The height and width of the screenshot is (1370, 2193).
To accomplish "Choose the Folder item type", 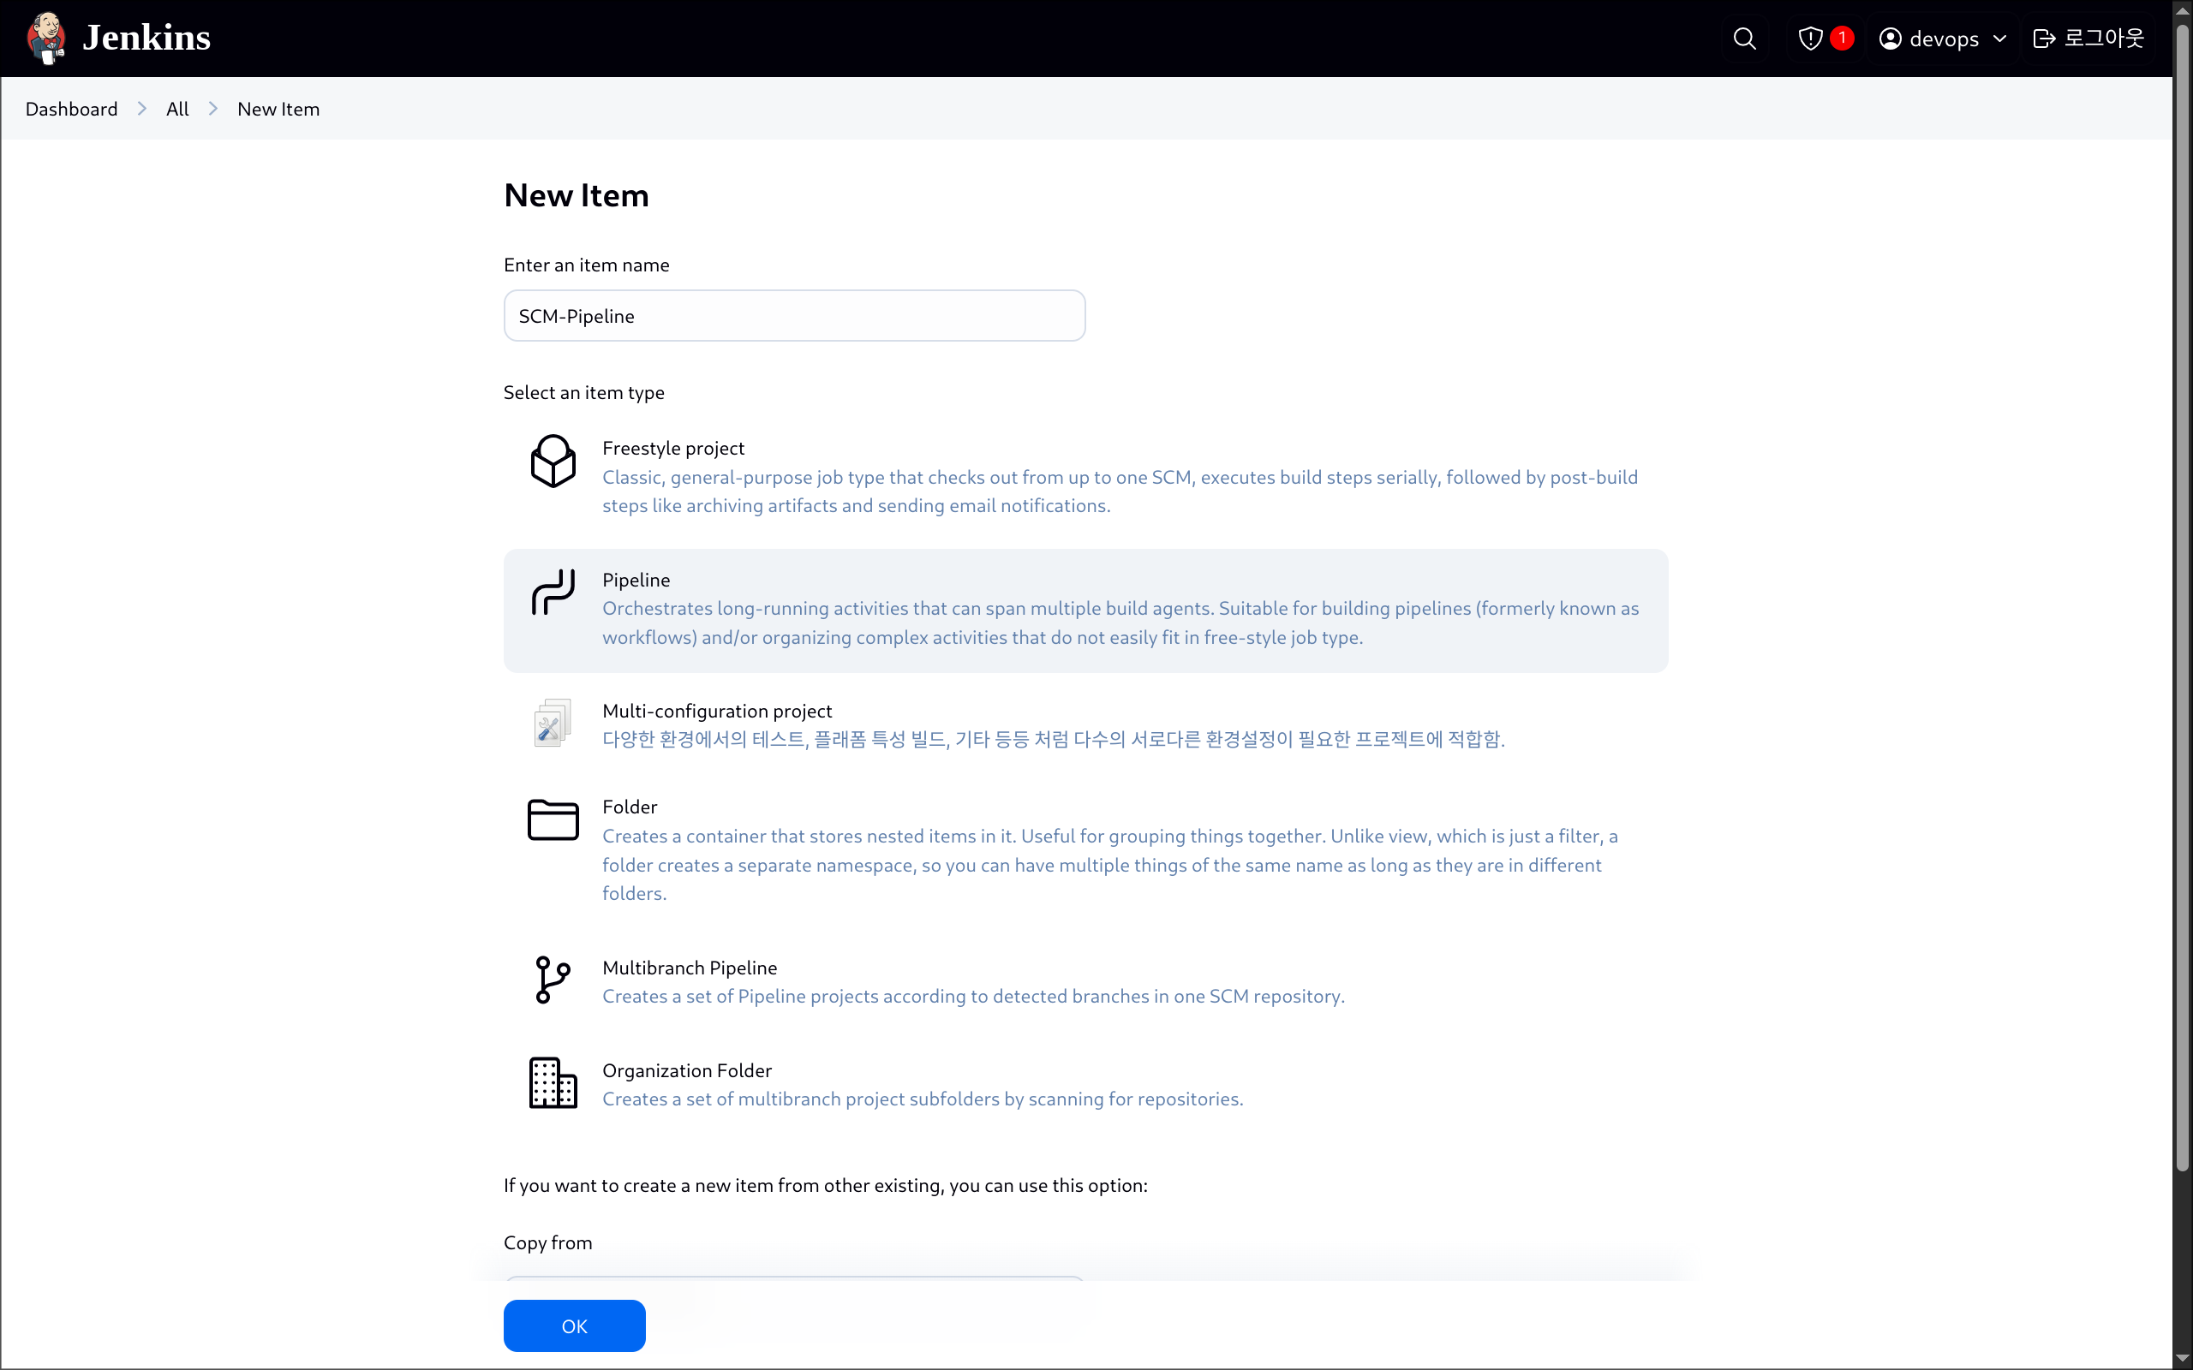I will 630,807.
